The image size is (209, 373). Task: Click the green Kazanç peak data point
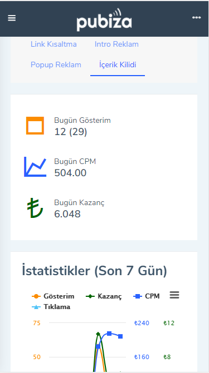click(x=98, y=334)
